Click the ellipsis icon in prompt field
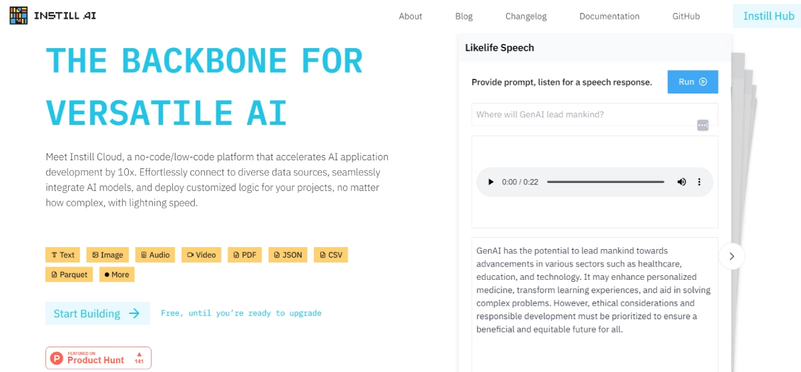The image size is (801, 372). [x=702, y=126]
